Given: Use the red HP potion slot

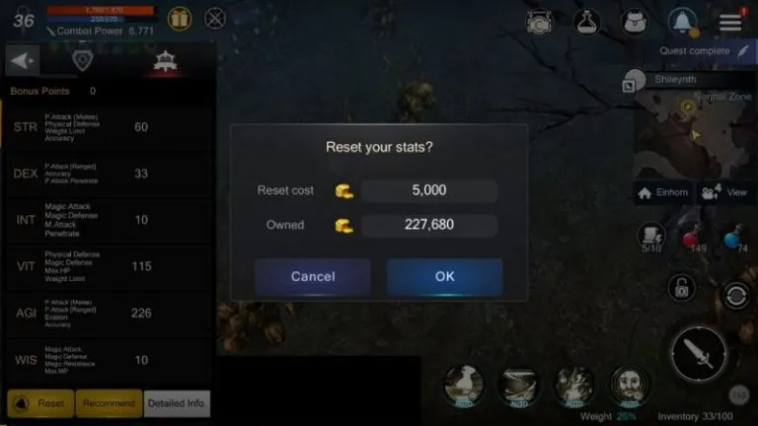Looking at the screenshot, I should click(x=693, y=239).
